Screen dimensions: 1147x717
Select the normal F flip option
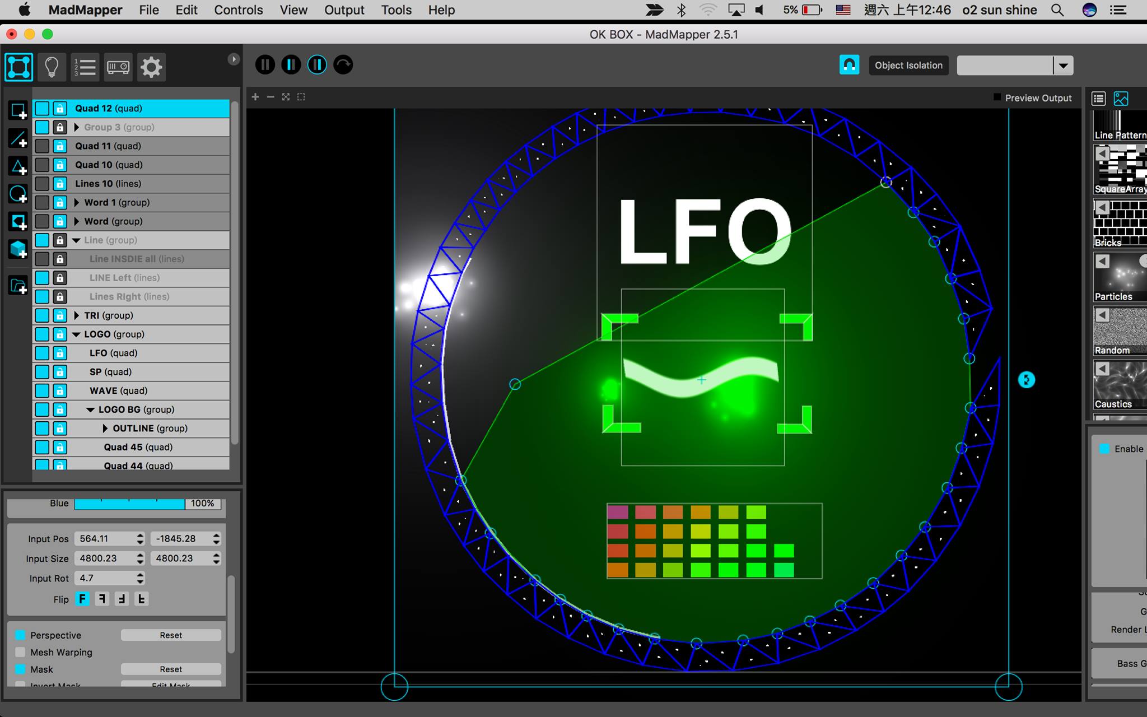point(82,599)
